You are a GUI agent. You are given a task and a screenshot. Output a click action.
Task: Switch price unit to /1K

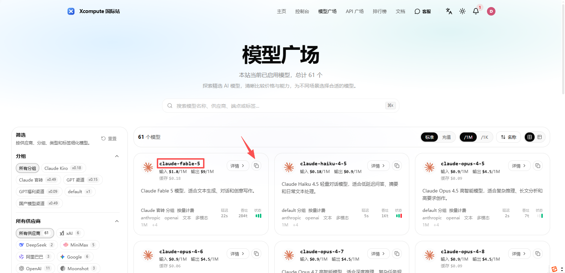484,137
